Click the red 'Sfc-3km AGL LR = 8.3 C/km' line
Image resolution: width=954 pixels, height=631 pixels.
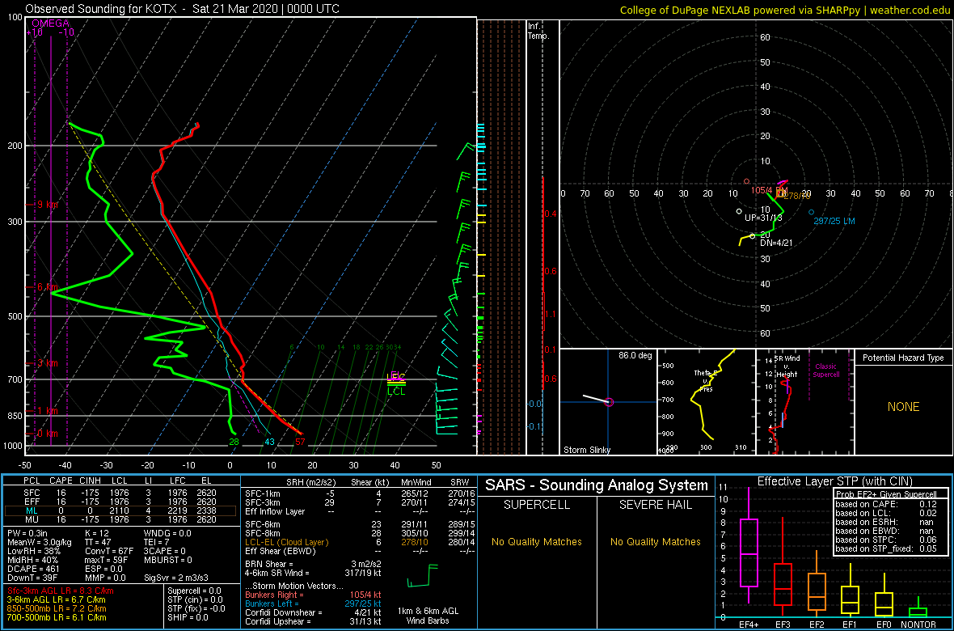point(61,591)
